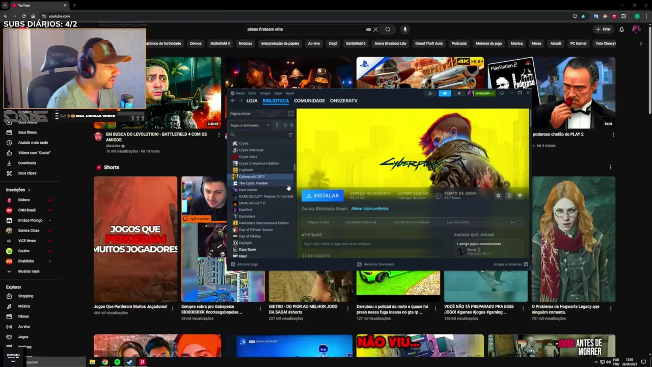Open Downloads in the YouTube sidebar
The image size is (652, 367).
click(x=27, y=163)
